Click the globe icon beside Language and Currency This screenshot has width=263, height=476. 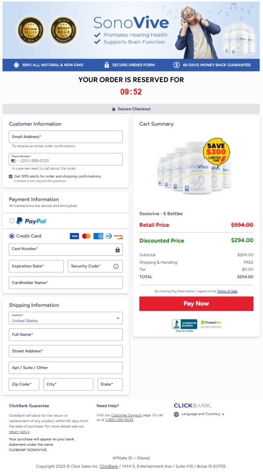click(x=176, y=414)
